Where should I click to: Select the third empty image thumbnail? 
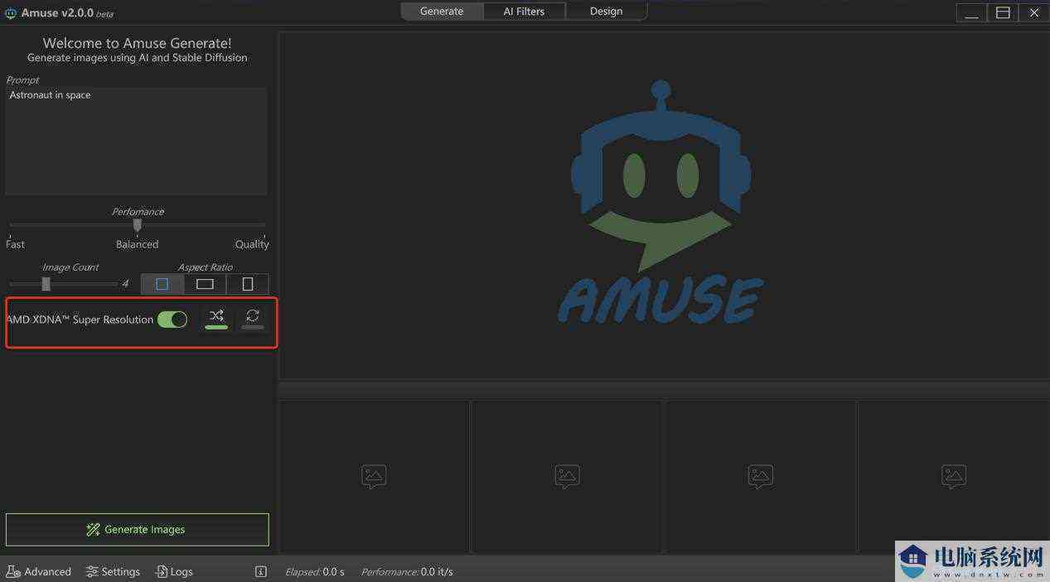[760, 477]
